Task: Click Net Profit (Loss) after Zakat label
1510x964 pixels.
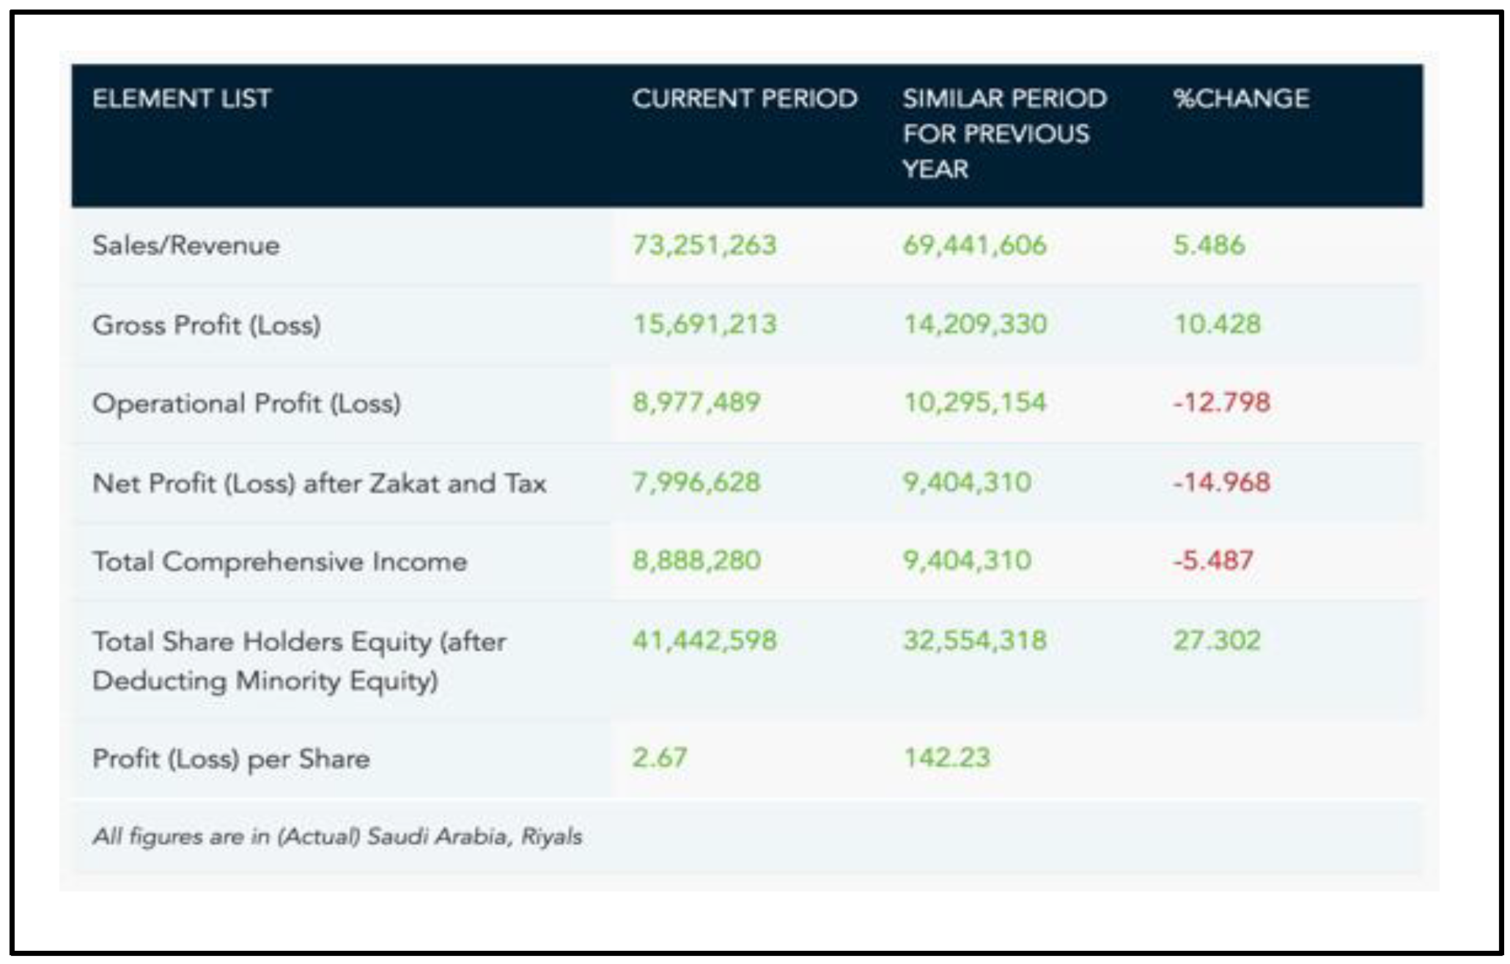Action: click(x=320, y=483)
